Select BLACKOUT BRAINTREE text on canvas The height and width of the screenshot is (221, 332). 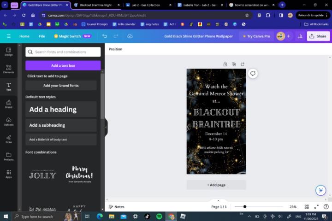[216, 118]
